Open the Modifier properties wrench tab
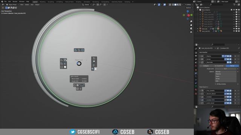The width and height of the screenshot is (241, 135). (x=196, y=73)
